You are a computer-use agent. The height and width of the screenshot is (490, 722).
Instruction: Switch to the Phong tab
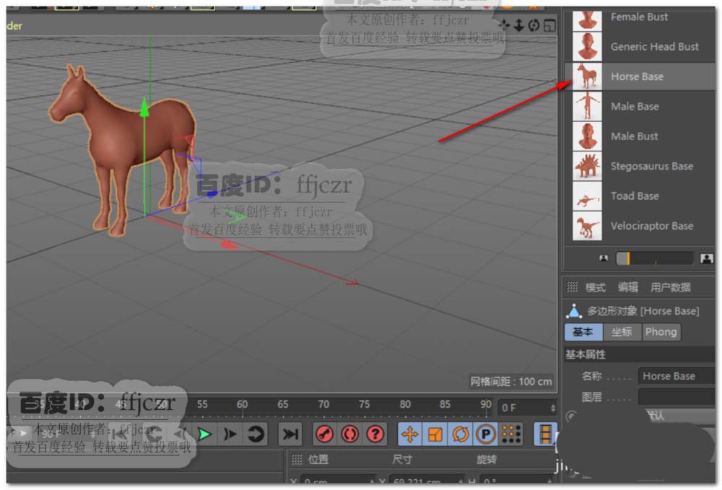(x=661, y=332)
